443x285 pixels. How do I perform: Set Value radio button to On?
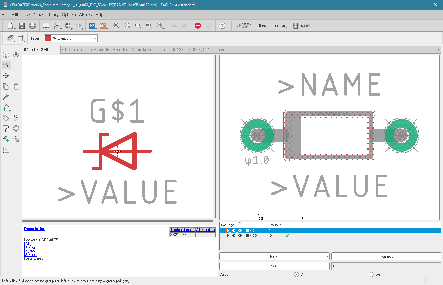tap(371, 274)
